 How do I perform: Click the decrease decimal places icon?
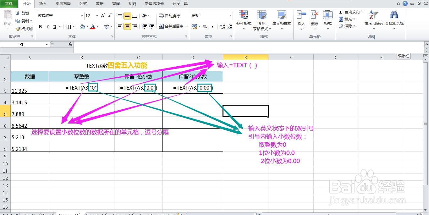point(230,27)
